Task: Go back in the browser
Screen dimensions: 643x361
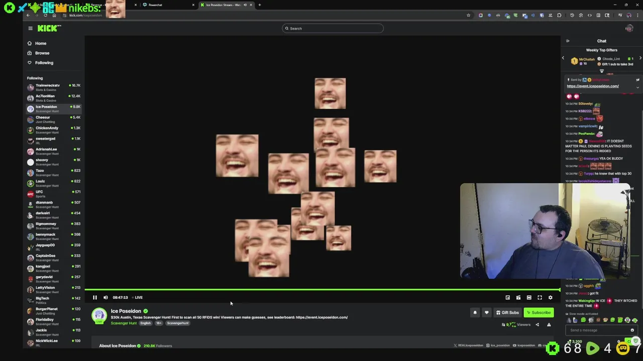Action: (x=28, y=16)
